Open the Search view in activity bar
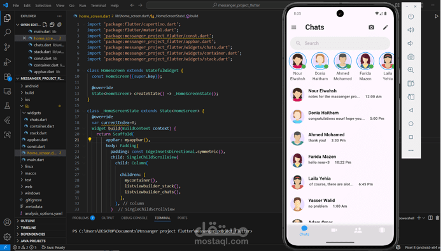This screenshot has height=251, width=443. pyautogui.click(x=8, y=32)
